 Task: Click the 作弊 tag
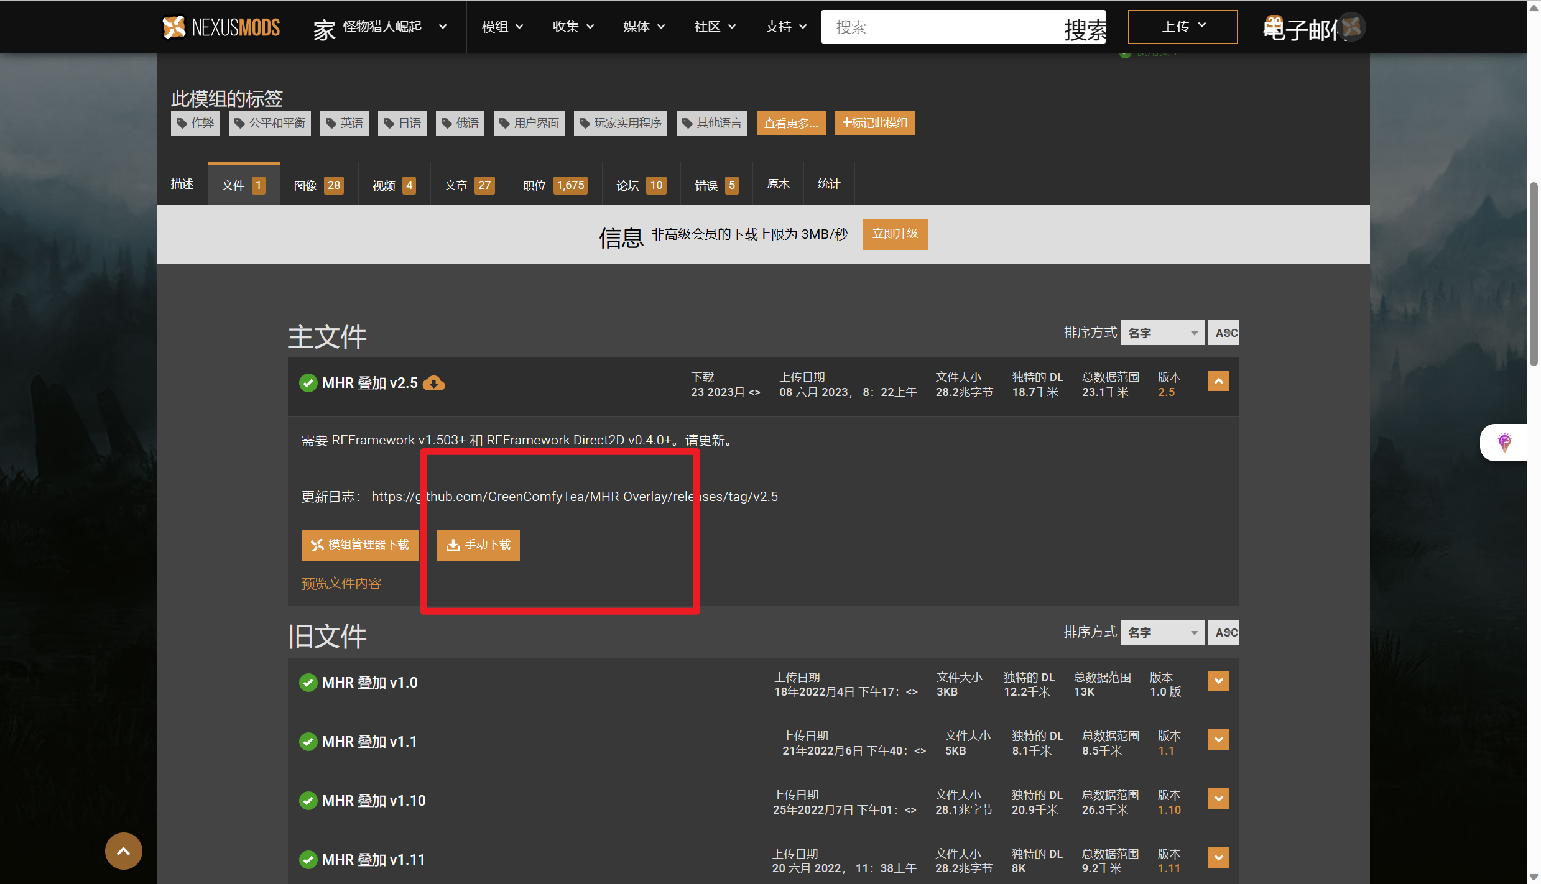tap(195, 123)
